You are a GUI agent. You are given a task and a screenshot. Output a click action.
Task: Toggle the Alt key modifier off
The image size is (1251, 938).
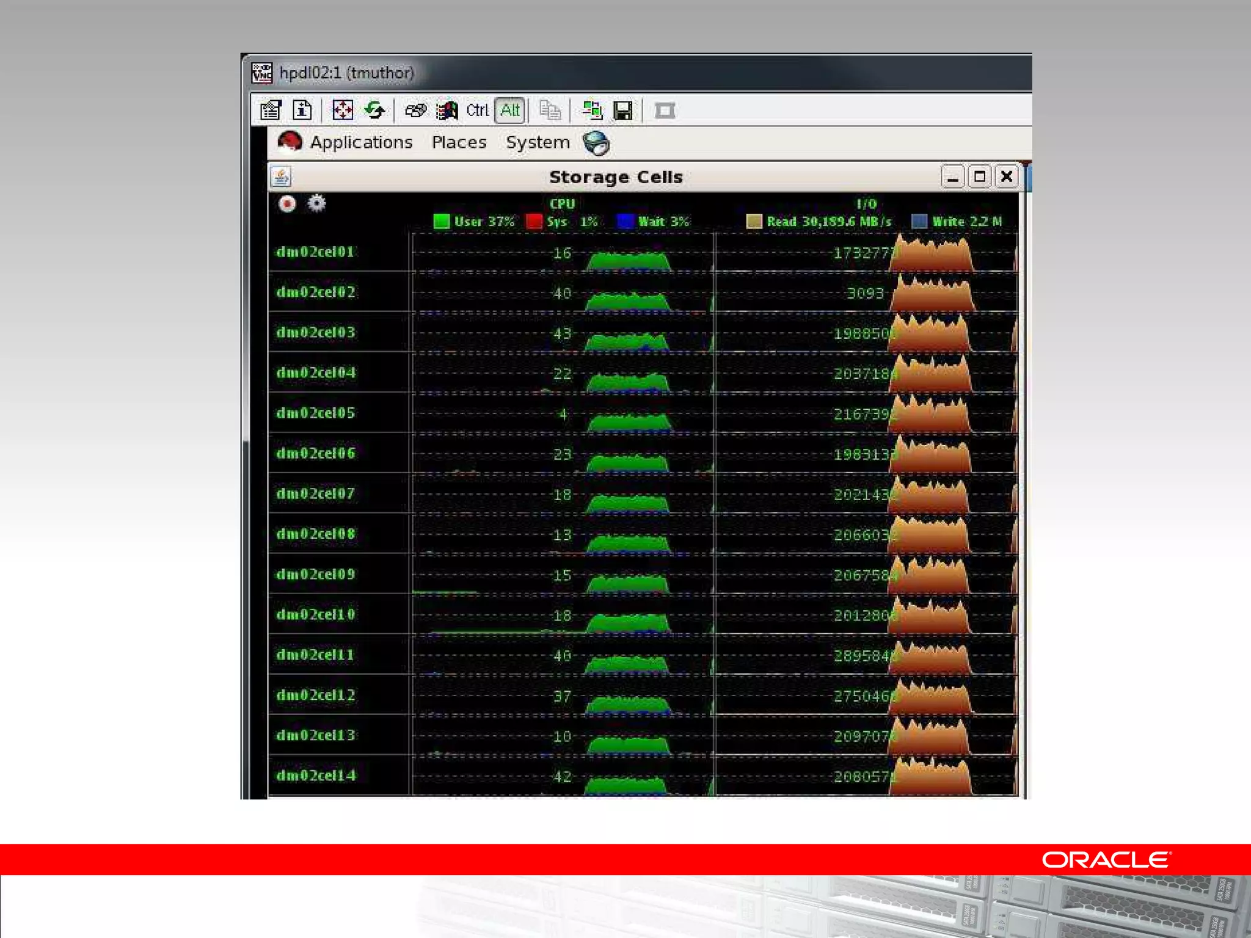coord(509,111)
